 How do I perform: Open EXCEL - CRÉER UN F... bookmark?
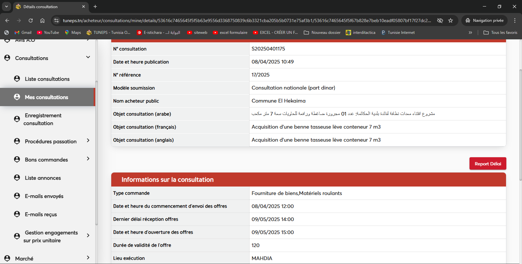[x=275, y=33]
